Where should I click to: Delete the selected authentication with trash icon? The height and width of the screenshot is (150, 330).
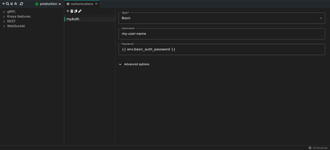pos(72,11)
